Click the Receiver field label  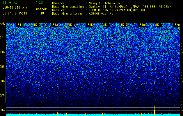pos(59,10)
